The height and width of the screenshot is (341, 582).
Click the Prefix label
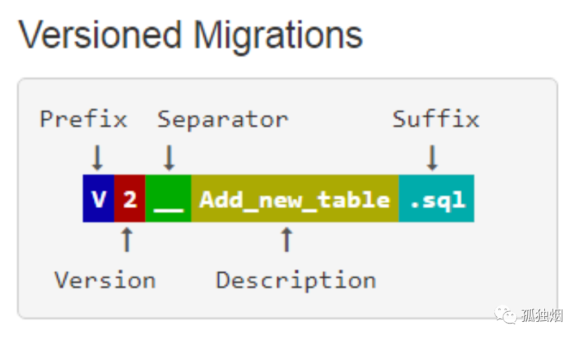coord(84,119)
